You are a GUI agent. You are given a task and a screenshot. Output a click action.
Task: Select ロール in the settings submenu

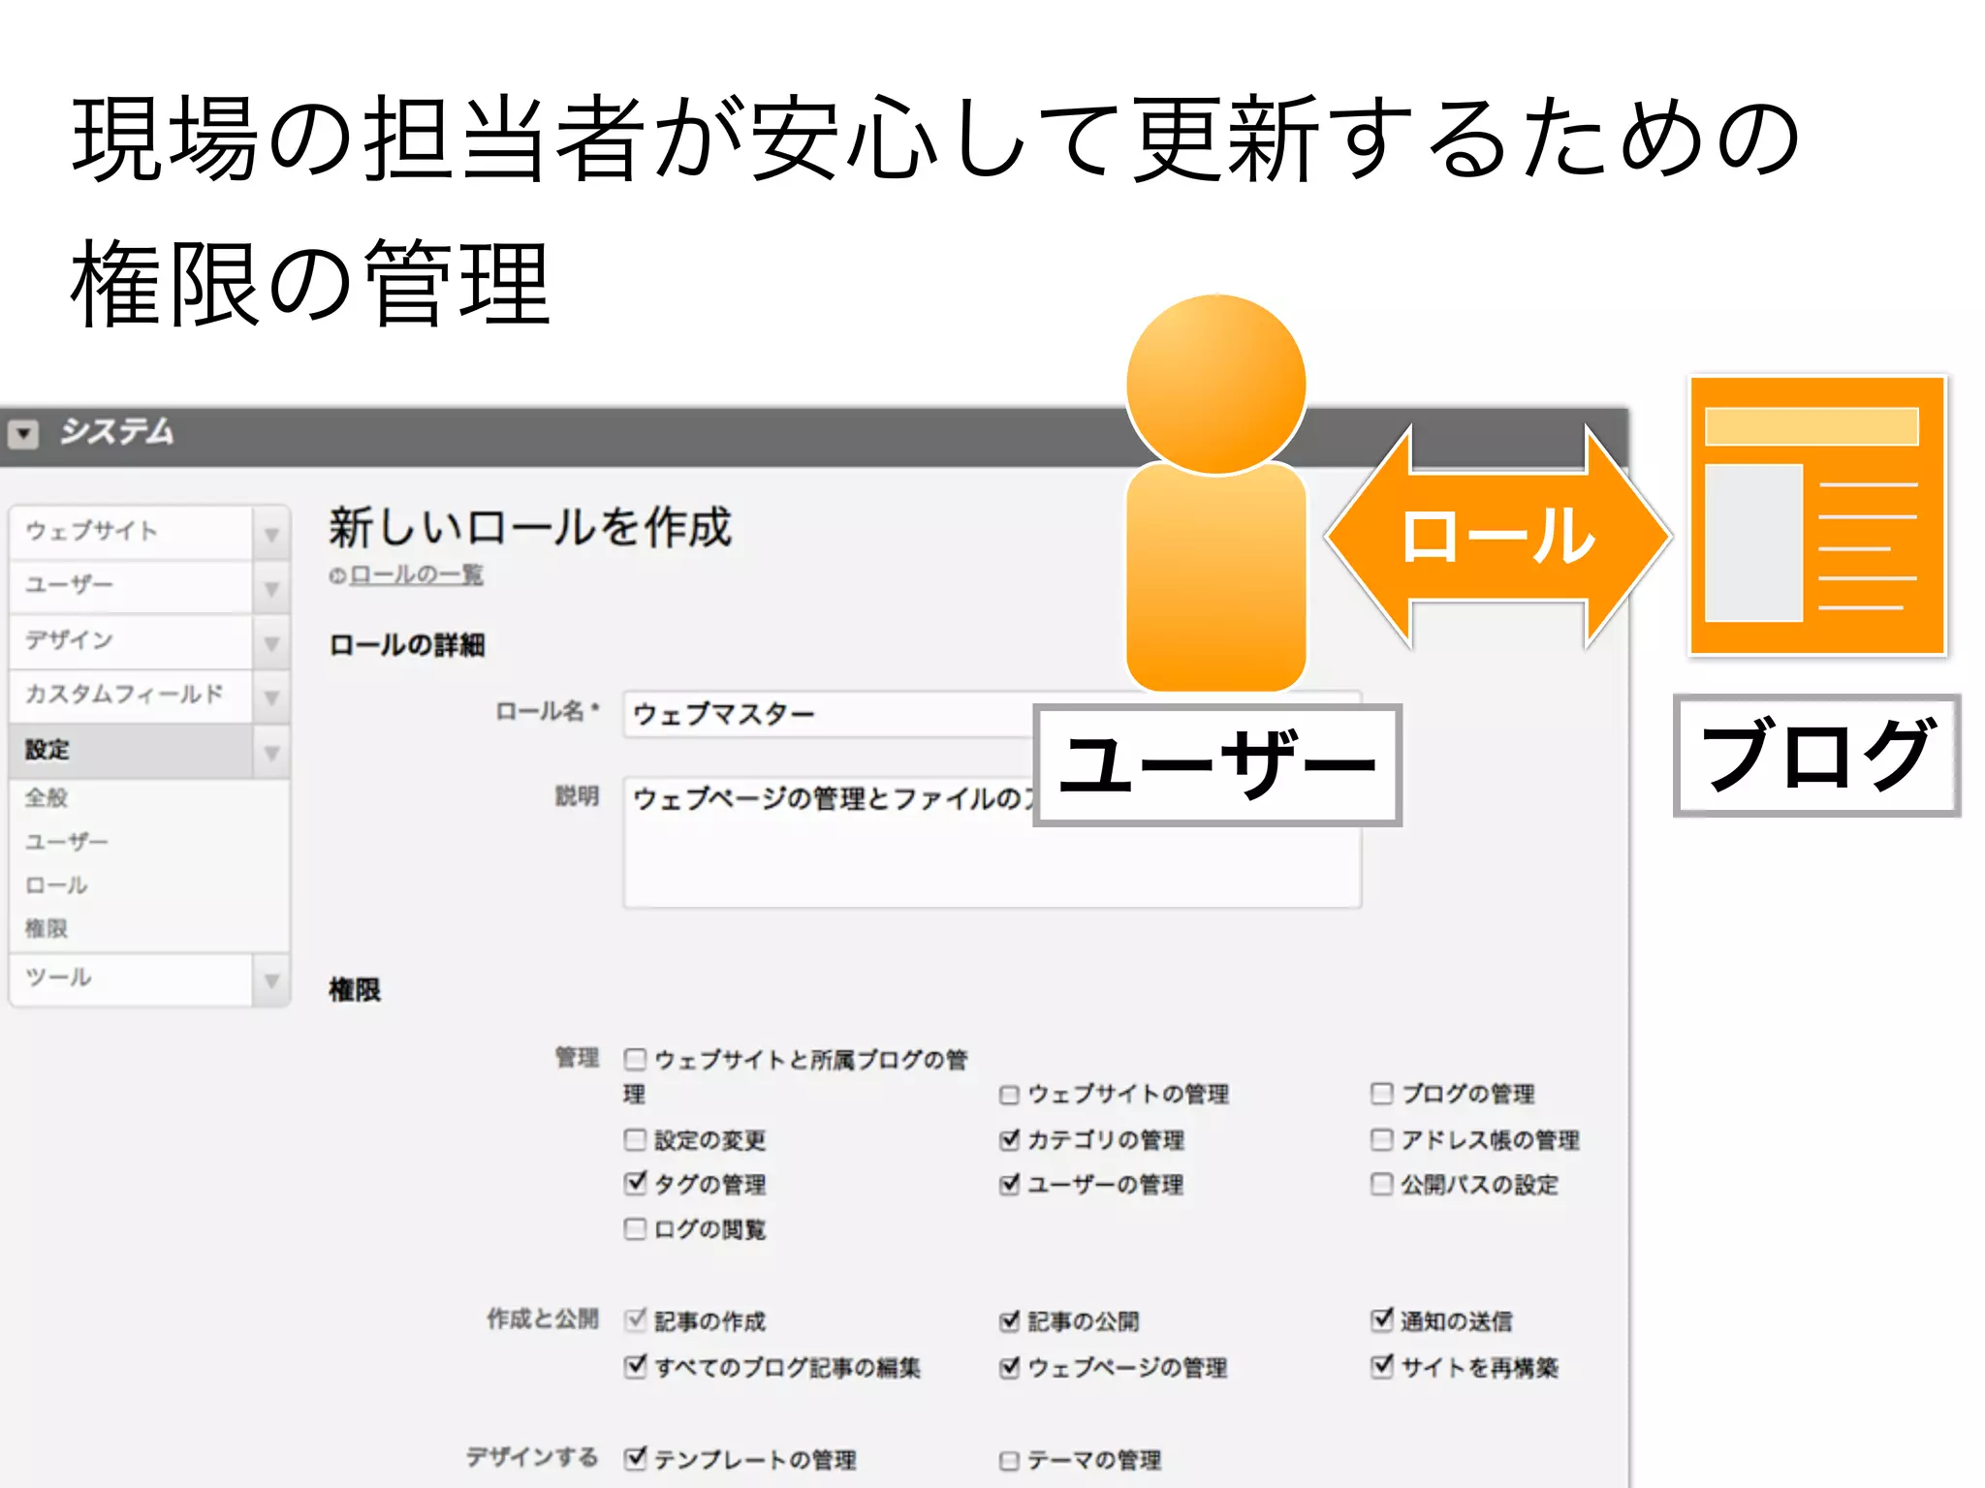point(56,885)
